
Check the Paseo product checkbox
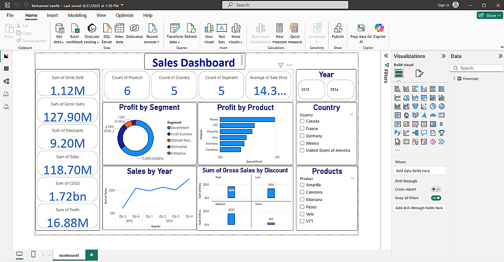click(302, 207)
